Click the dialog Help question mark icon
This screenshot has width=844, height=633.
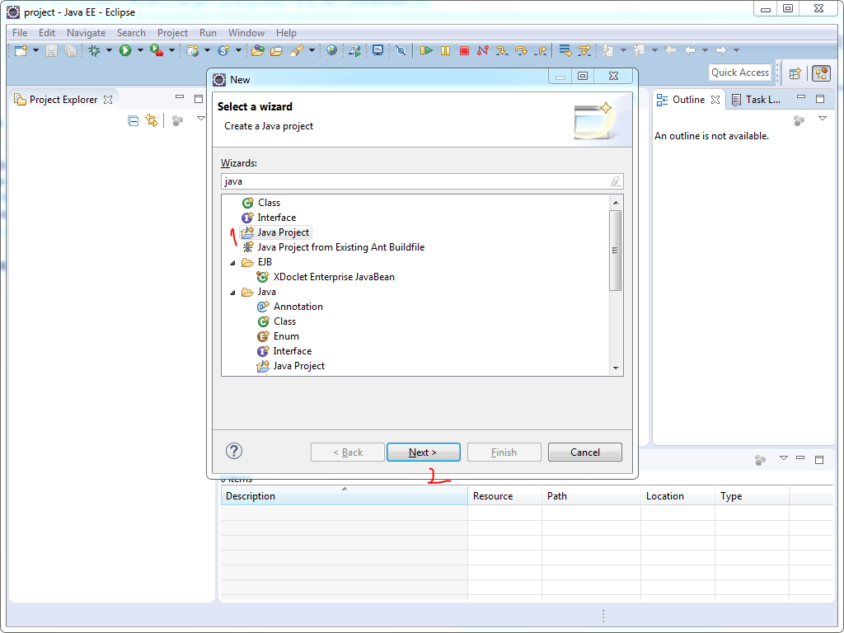click(x=234, y=451)
